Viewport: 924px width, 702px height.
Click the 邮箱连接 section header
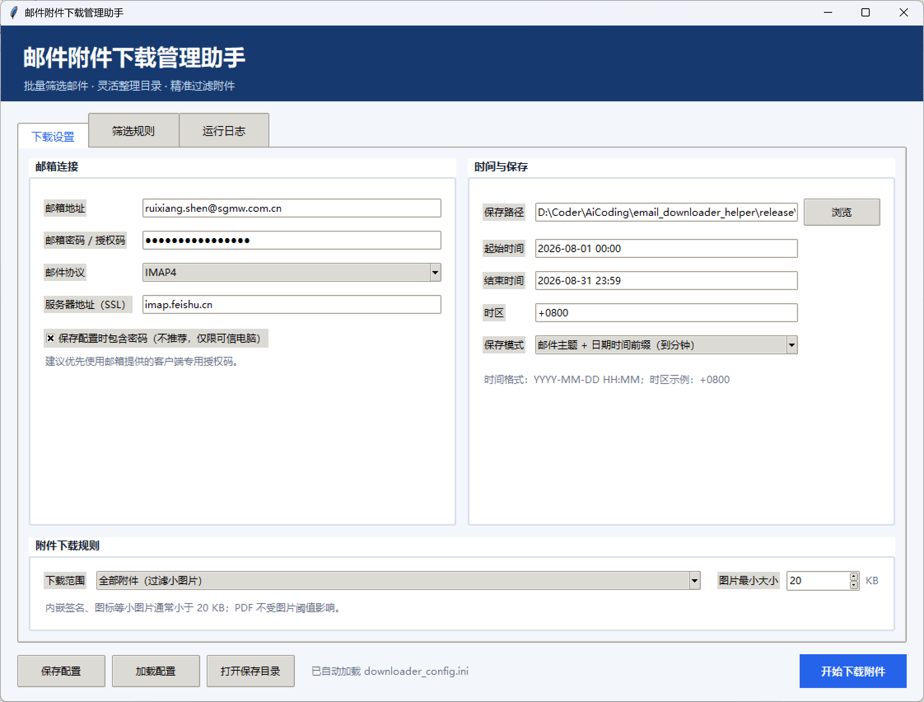pos(57,167)
